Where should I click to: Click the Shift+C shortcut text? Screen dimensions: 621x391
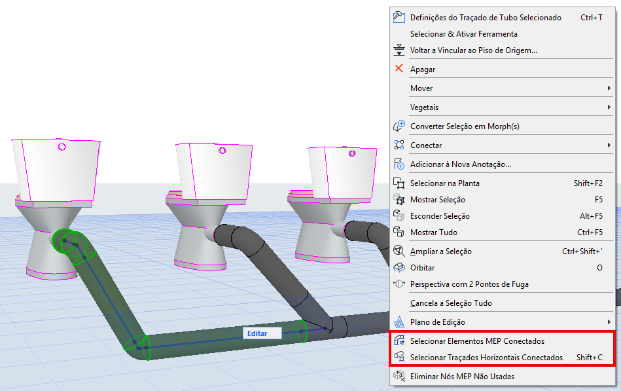coord(590,358)
